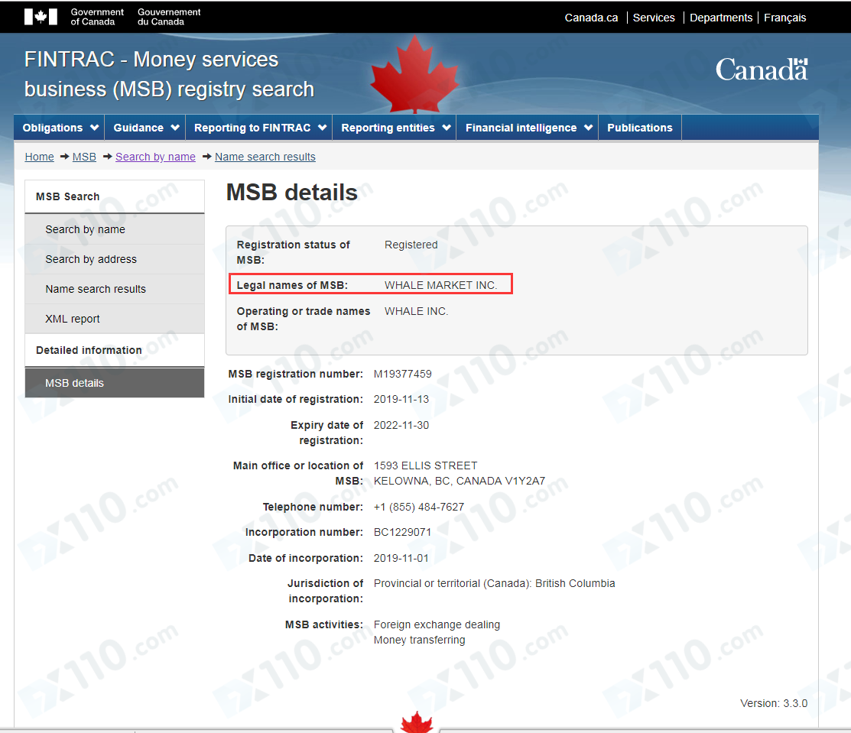Click the 1593 ELLIS STREET address line
Screen dimensions: 851x733
[x=425, y=465]
